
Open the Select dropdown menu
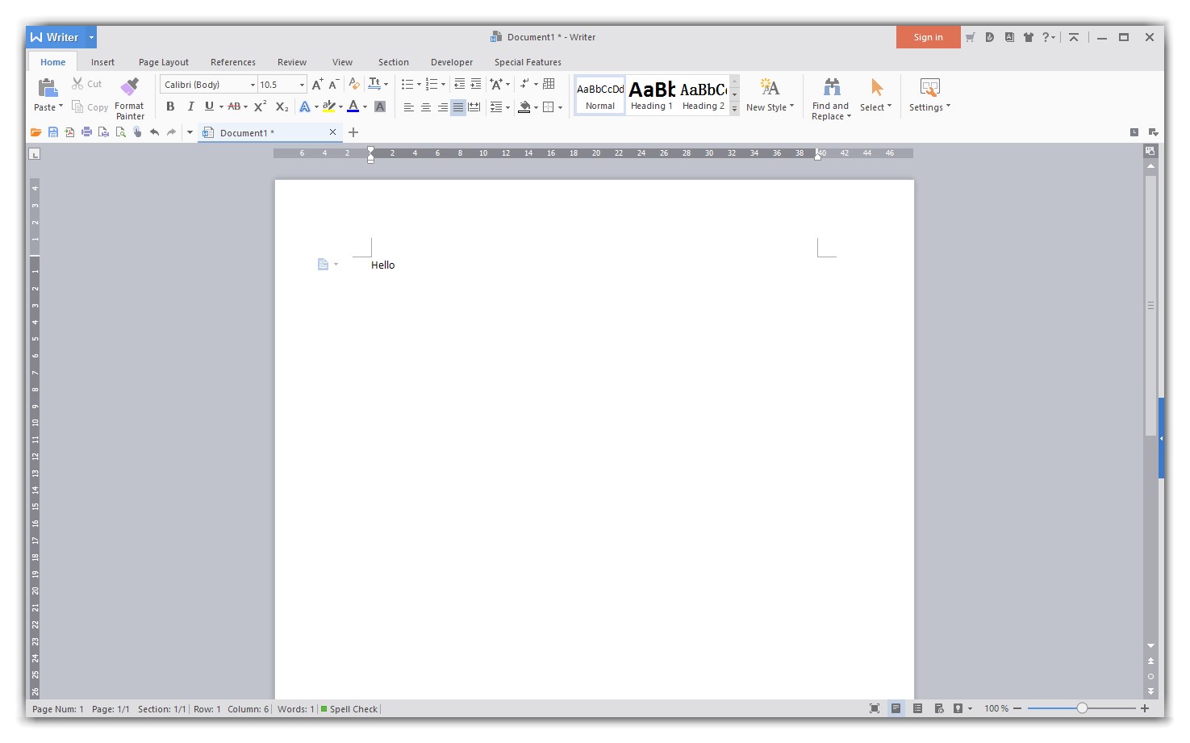876,96
